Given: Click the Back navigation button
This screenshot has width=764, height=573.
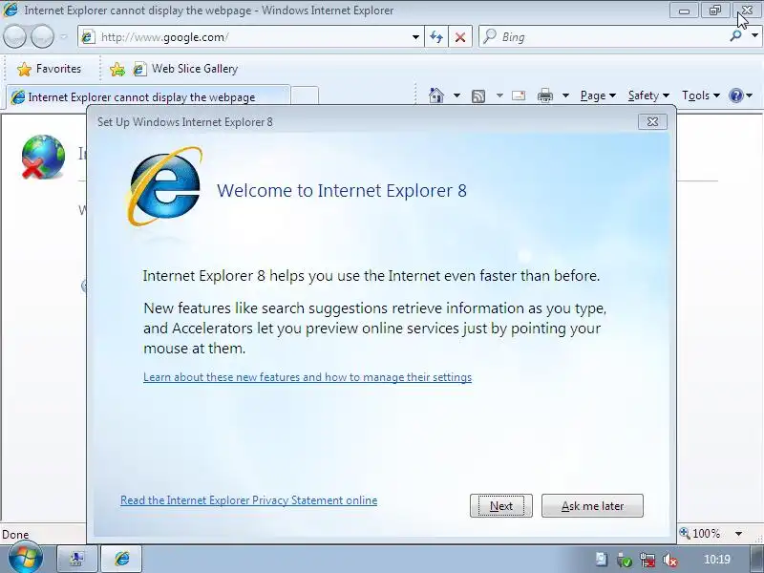Looking at the screenshot, I should pyautogui.click(x=14, y=36).
